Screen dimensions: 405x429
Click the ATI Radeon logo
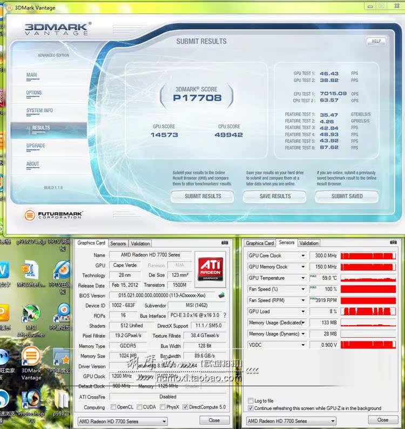pyautogui.click(x=210, y=269)
